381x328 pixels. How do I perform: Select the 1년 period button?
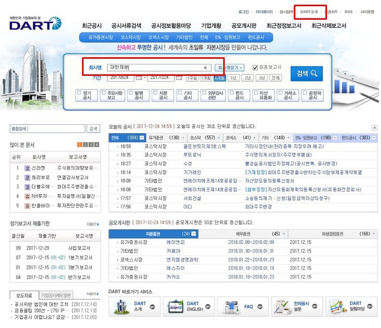pos(234,78)
